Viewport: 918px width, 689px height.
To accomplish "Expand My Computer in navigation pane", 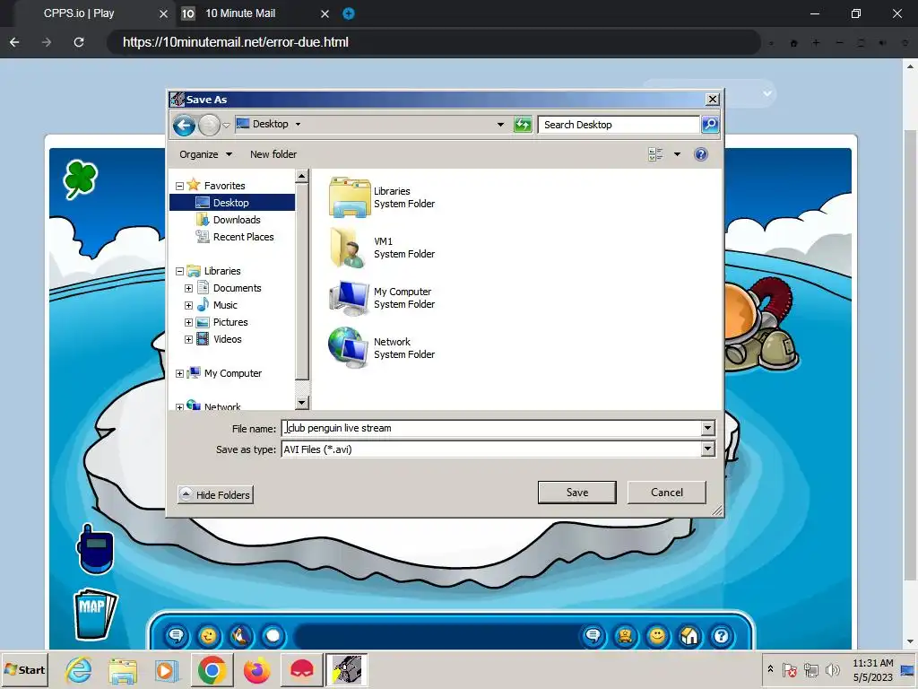I will (179, 374).
